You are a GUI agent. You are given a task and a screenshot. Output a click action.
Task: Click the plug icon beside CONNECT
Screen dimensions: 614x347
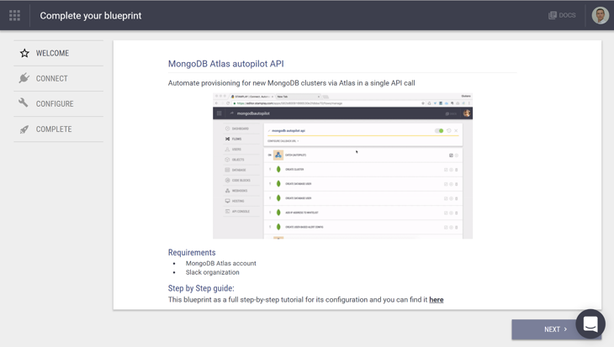[x=24, y=78]
